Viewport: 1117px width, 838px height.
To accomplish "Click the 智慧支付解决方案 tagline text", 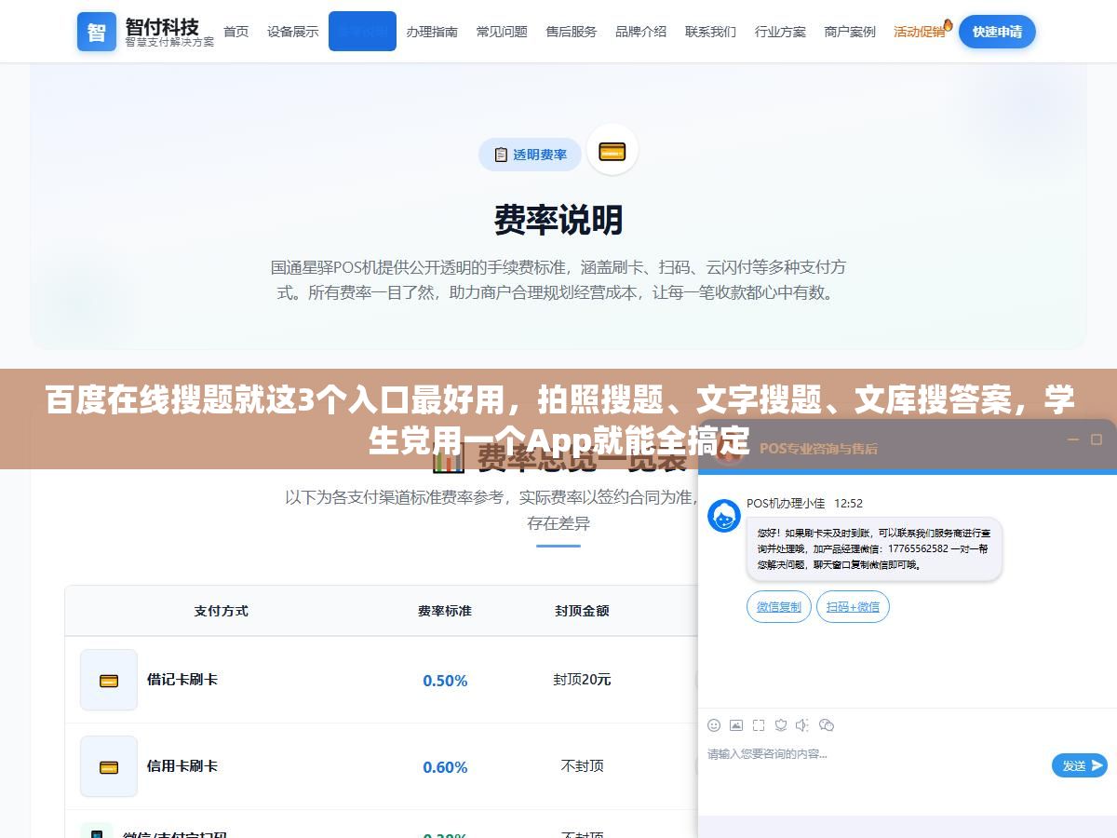I will point(169,42).
